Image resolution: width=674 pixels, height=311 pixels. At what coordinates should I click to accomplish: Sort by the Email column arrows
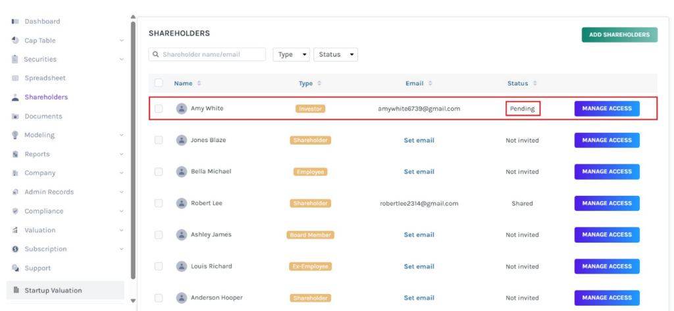[x=430, y=84]
